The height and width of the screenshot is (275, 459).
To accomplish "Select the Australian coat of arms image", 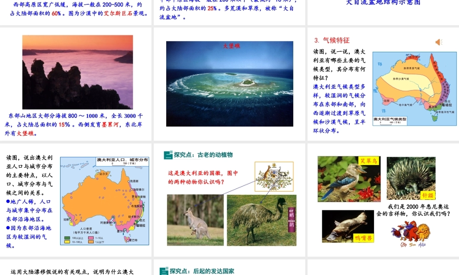I will coord(274,176).
